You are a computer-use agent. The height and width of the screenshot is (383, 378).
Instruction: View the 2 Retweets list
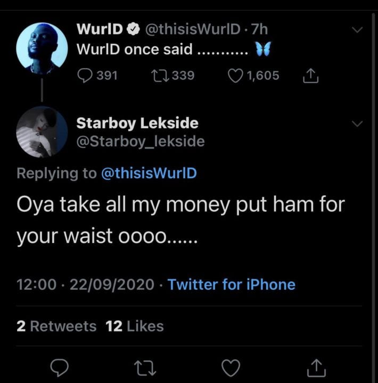pos(56,326)
